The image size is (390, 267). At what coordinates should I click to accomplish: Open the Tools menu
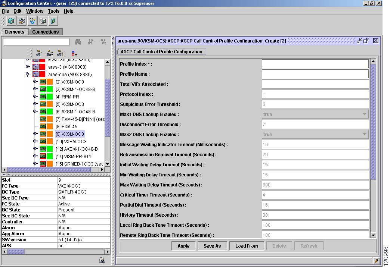[x=54, y=11]
